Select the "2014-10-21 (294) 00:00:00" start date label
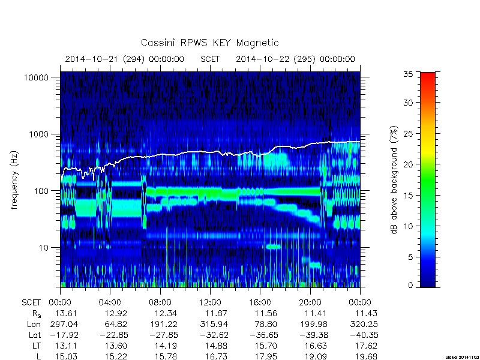Image resolution: width=480 pixels, height=360 pixels. (x=125, y=59)
